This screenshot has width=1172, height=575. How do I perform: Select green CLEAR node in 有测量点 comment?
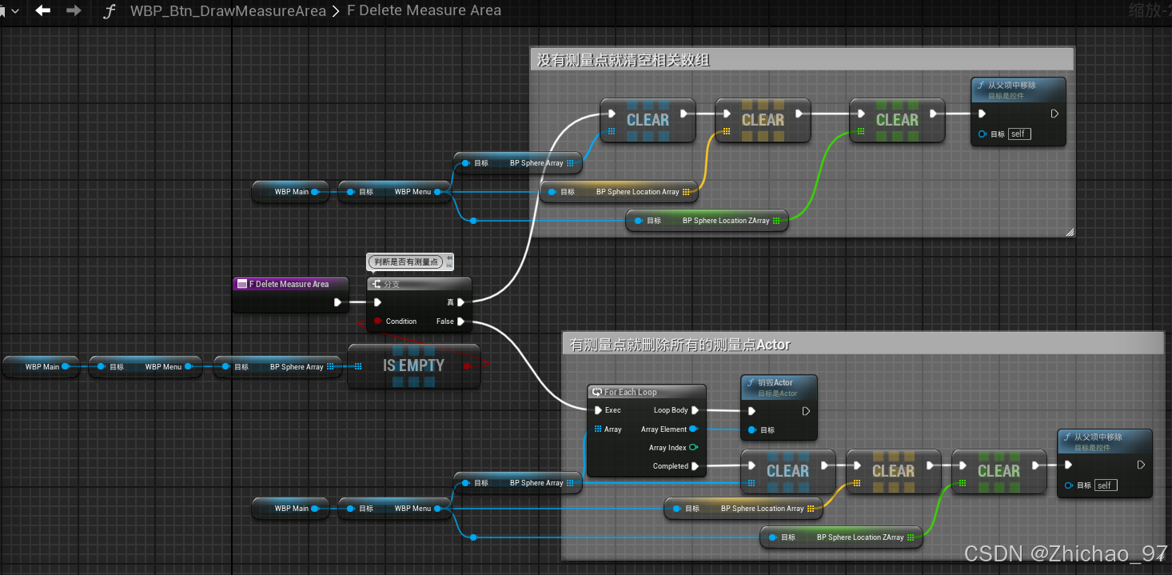coord(999,471)
